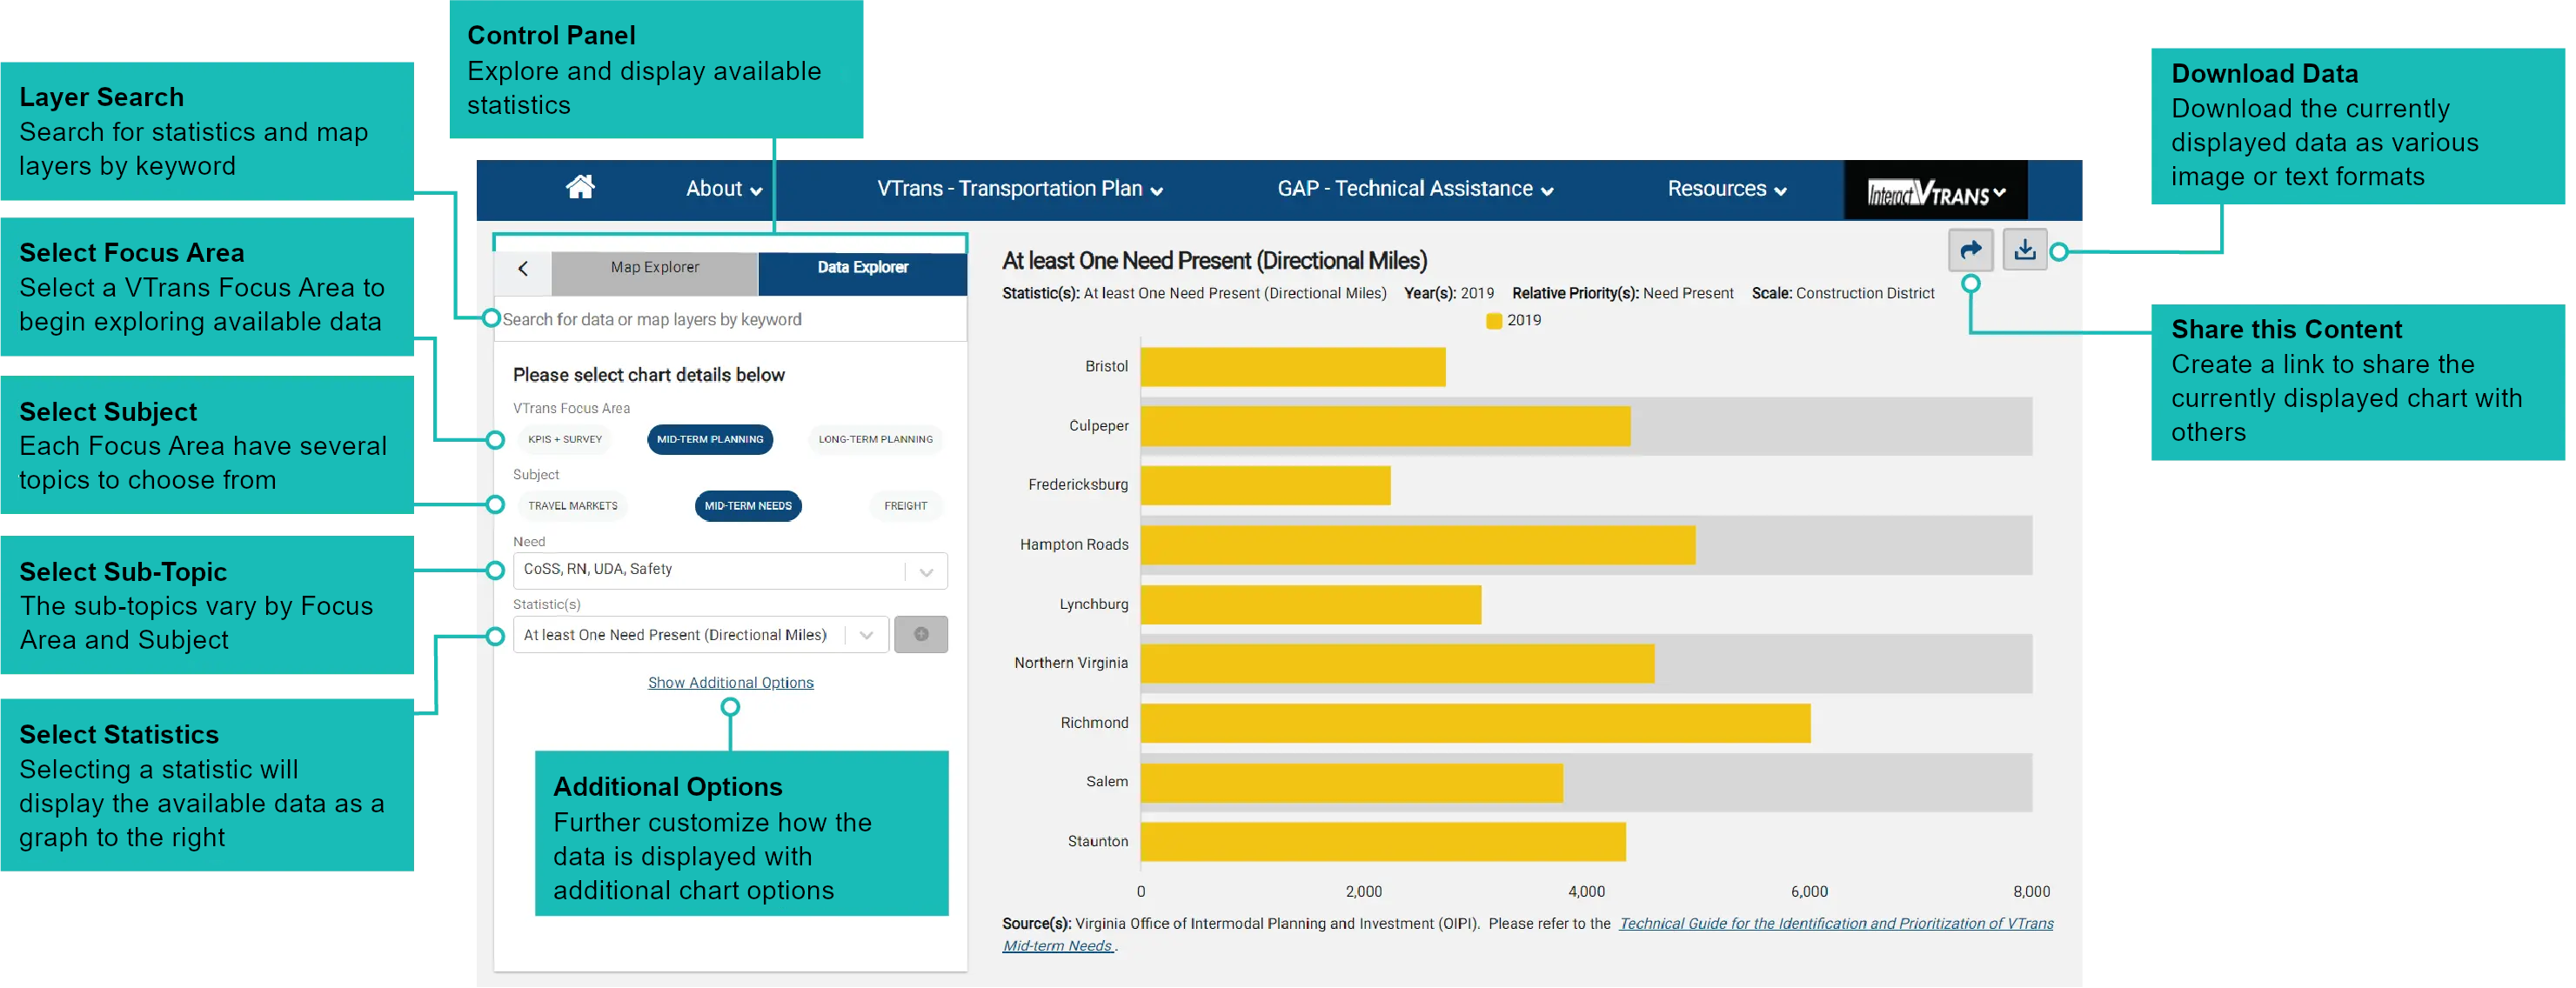The image size is (2576, 988).
Task: Click the Richmond bar in chart
Action: [x=1475, y=723]
